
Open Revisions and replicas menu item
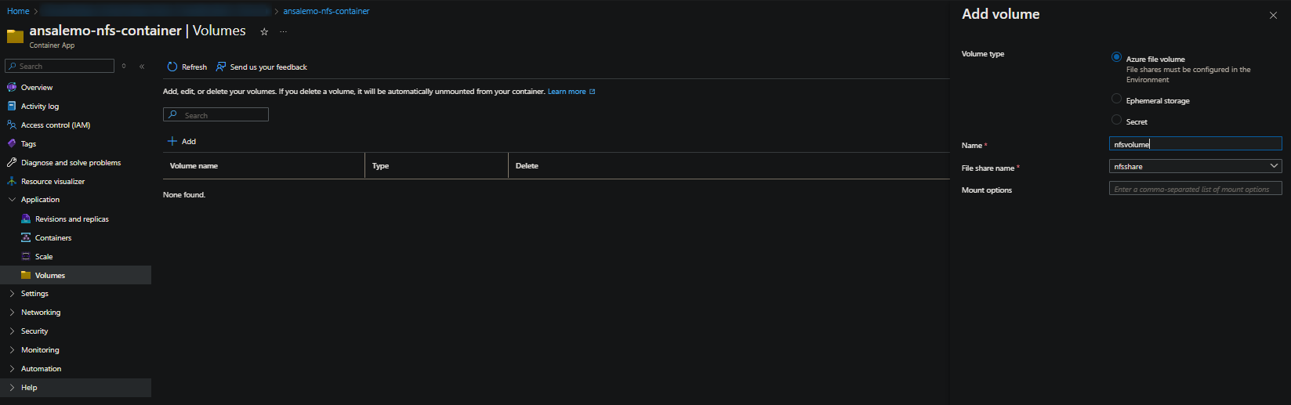click(x=71, y=219)
